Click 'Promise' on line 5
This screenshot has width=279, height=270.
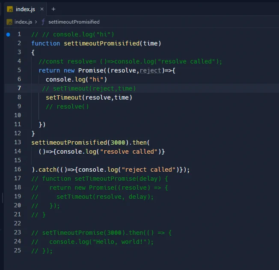91,70
